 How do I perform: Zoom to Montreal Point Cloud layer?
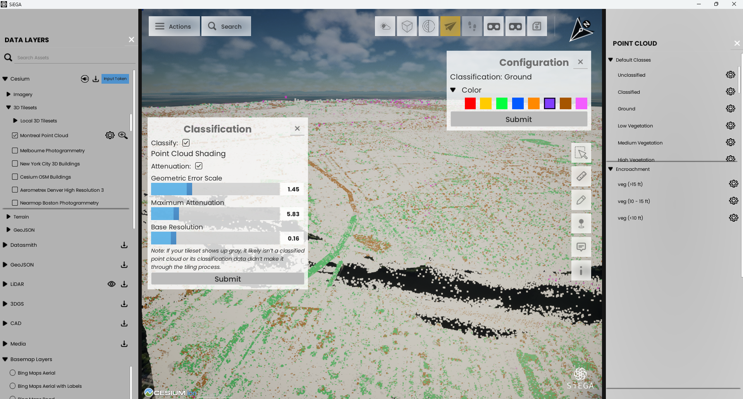[123, 135]
